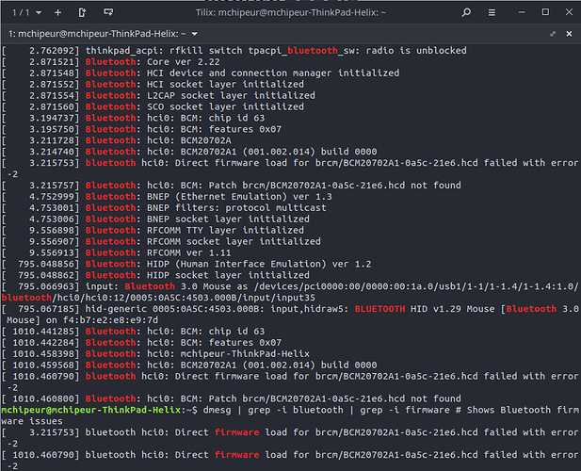Close the Tilix window
The height and width of the screenshot is (471, 581).
[569, 12]
